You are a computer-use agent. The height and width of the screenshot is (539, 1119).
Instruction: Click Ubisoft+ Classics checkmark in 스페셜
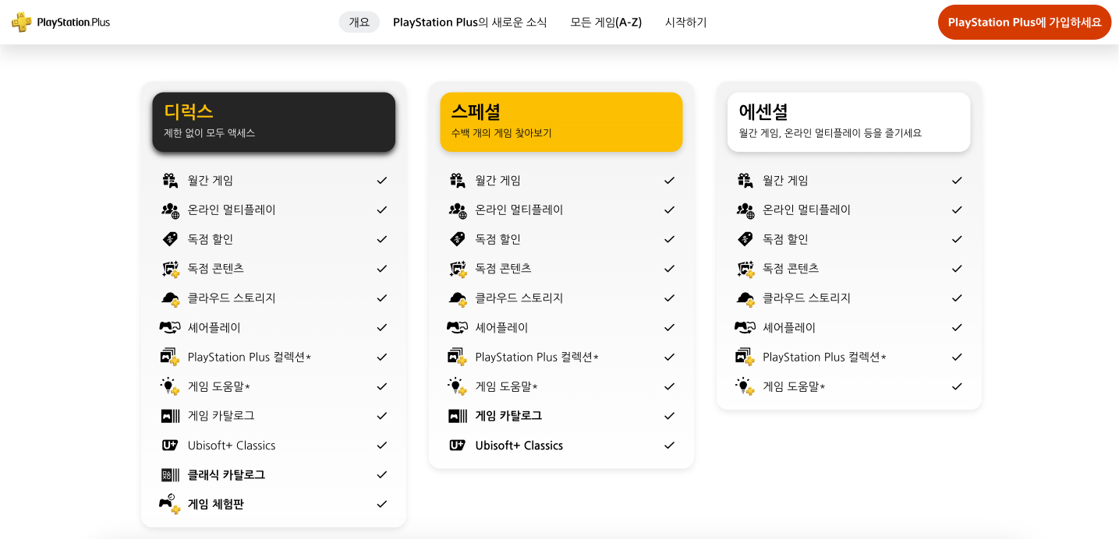[669, 446]
